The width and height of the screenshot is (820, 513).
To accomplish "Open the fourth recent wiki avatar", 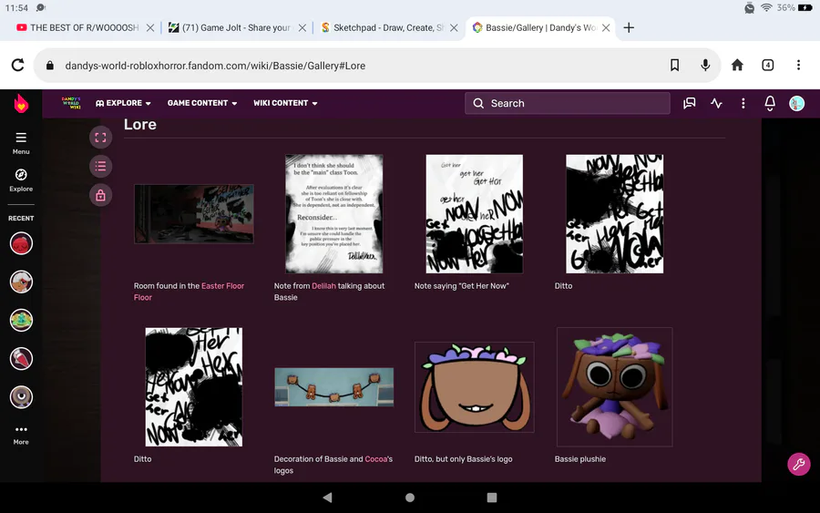I will [21, 359].
